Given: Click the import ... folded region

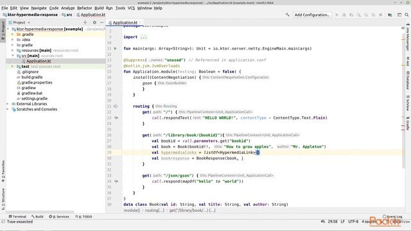Looking at the screenshot, I should 143,37.
